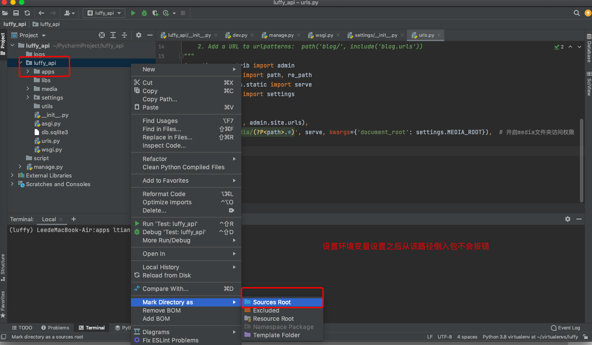Synchronize files with the reload toolbar icon

click(27, 13)
